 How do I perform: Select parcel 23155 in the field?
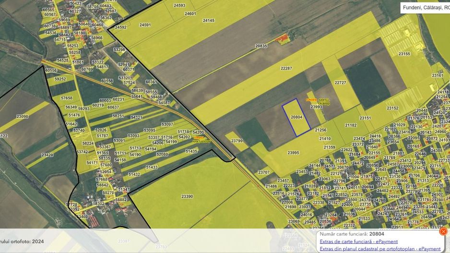[x=404, y=54]
